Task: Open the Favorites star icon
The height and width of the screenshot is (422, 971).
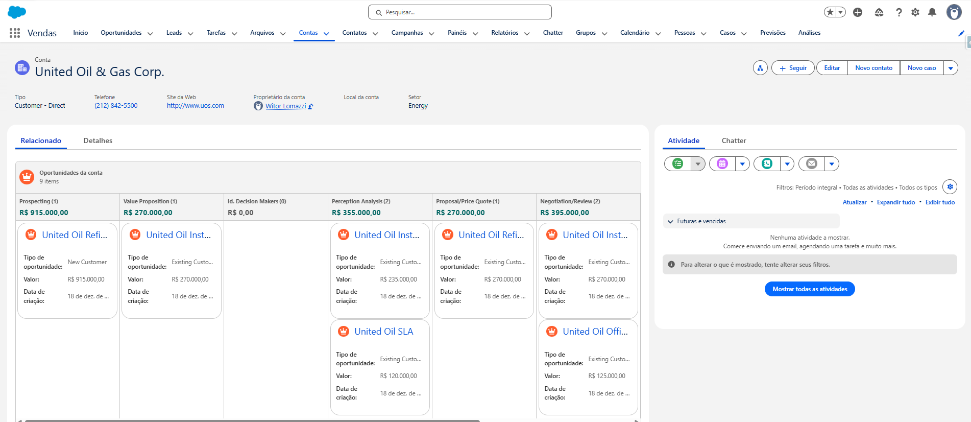Action: [830, 12]
